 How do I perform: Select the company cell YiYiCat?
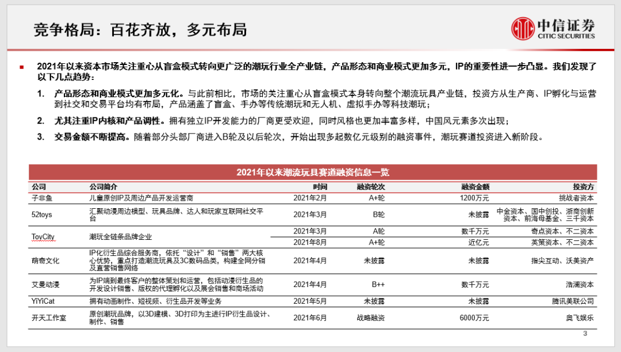click(43, 301)
